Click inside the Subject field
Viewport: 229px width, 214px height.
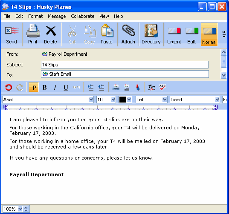pos(125,65)
